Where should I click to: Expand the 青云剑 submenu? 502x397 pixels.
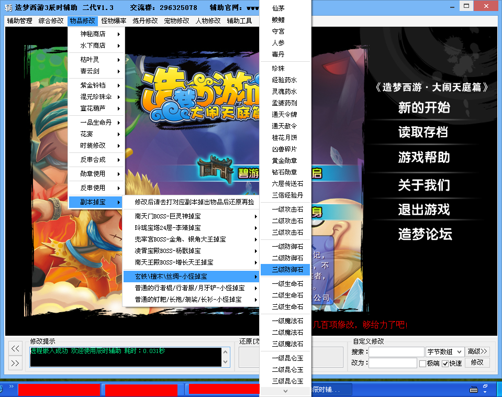point(96,71)
